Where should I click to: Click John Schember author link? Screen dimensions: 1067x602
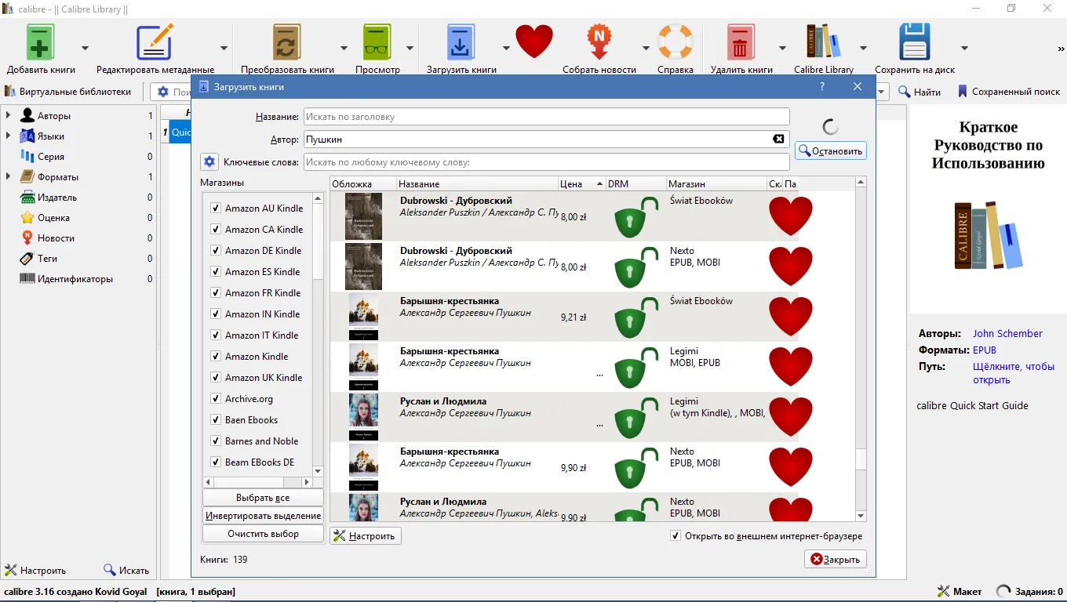pos(1007,334)
